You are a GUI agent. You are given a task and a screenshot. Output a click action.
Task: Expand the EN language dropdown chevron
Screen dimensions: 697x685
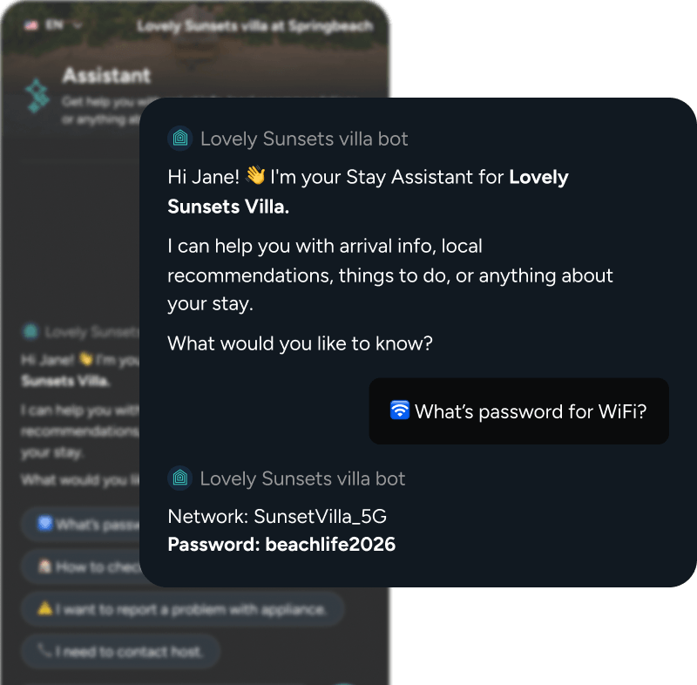click(78, 25)
